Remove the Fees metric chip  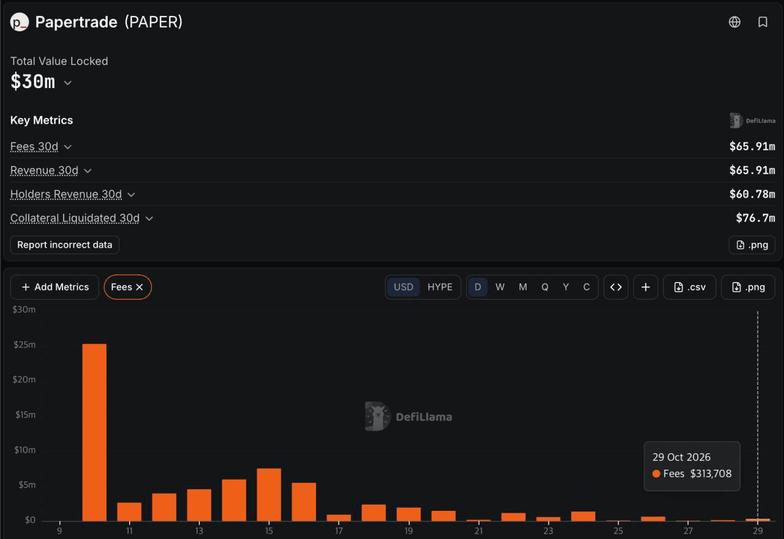pyautogui.click(x=140, y=287)
